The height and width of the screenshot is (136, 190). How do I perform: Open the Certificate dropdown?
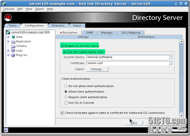170,63
